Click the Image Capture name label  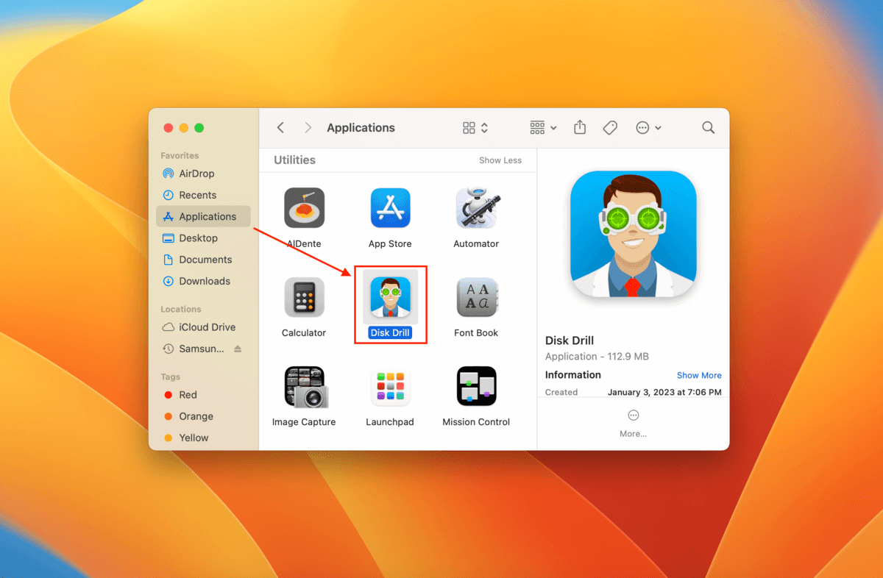[x=304, y=422]
